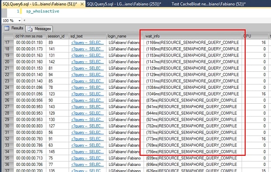Screen dimensions: 271x172
Task: Click the sp_whoisactive query text
Action: (42, 11)
